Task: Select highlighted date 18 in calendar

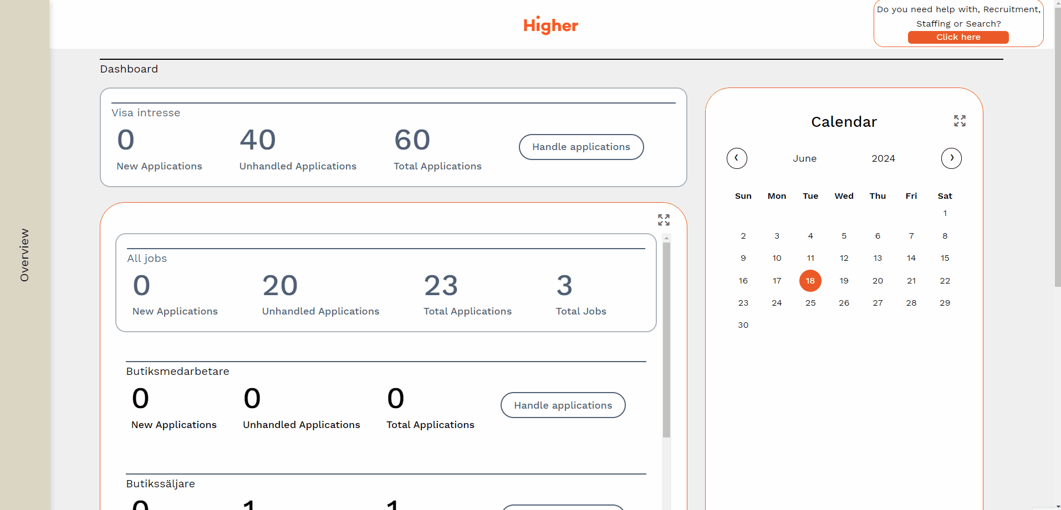Action: 810,281
